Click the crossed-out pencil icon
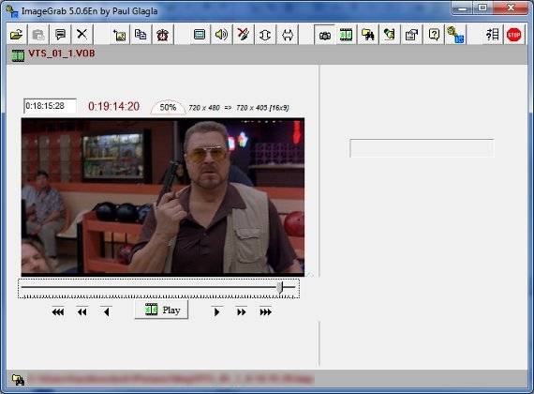This screenshot has width=534, height=394. coord(244,35)
